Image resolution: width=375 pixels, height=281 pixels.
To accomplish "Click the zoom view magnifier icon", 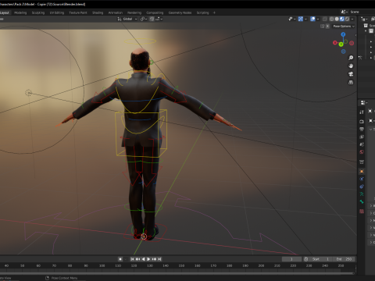I will coord(351,58).
